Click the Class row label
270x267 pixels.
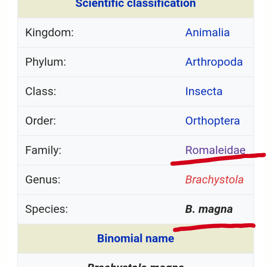point(41,91)
